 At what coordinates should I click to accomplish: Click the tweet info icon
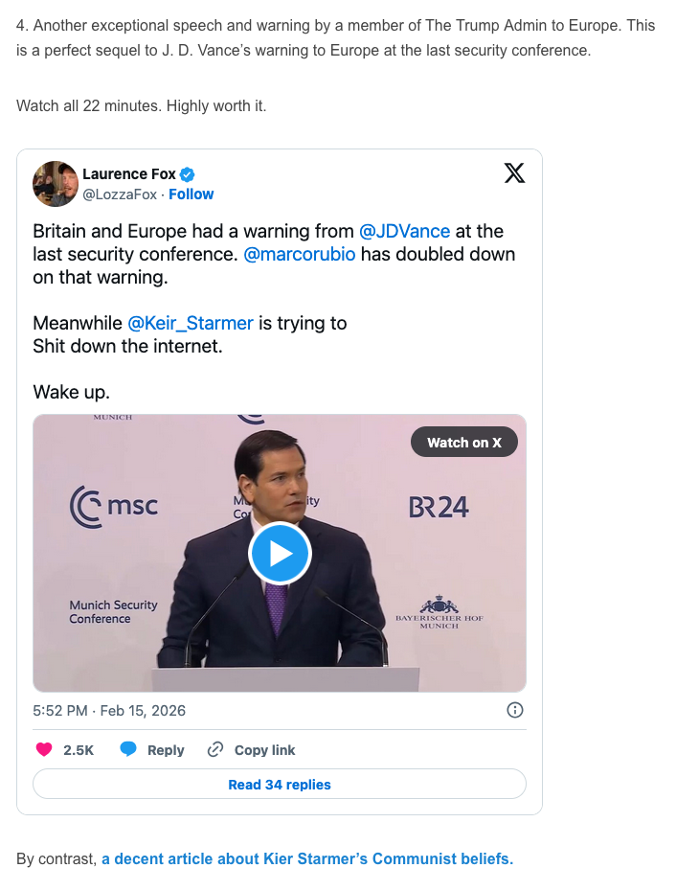pos(514,710)
